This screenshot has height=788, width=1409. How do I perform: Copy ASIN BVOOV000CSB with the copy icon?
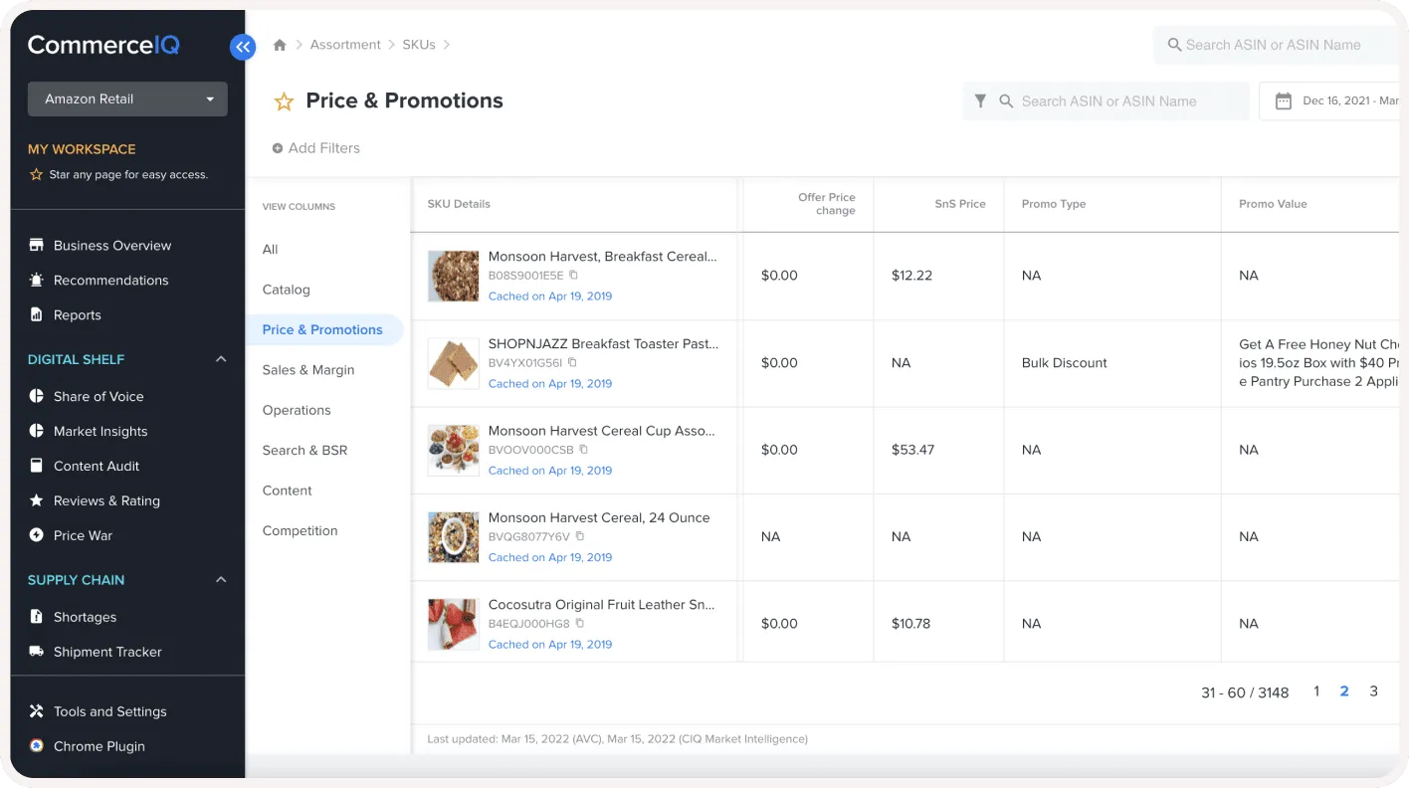[x=584, y=450]
